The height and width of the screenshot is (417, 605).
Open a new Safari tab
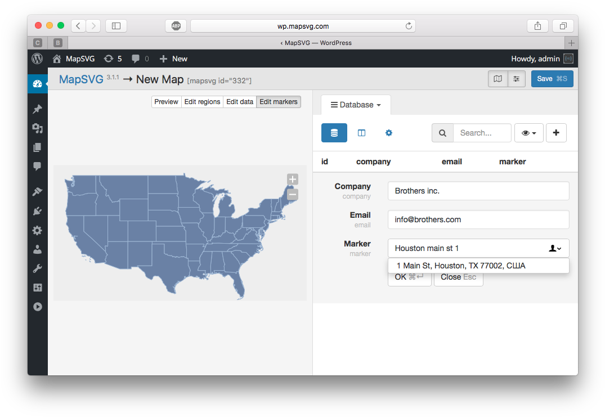[571, 43]
